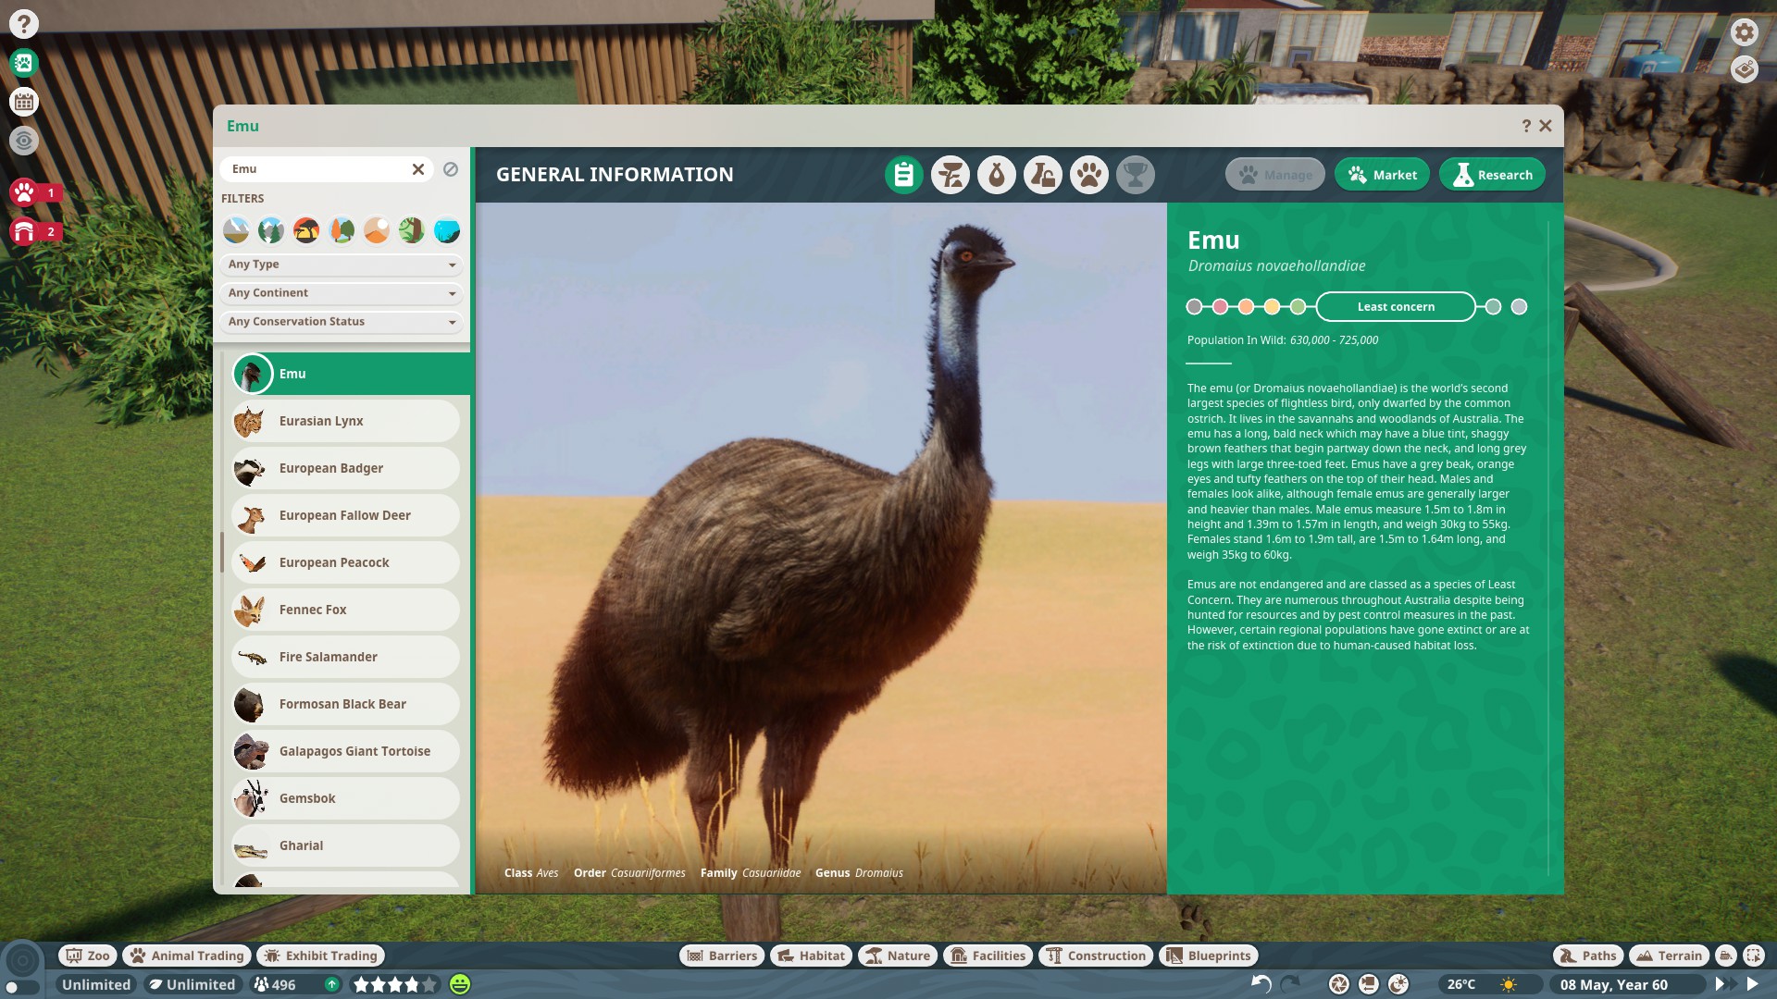Viewport: 1777px width, 999px height.
Task: Select European Fallow Deer entry
Action: (345, 515)
